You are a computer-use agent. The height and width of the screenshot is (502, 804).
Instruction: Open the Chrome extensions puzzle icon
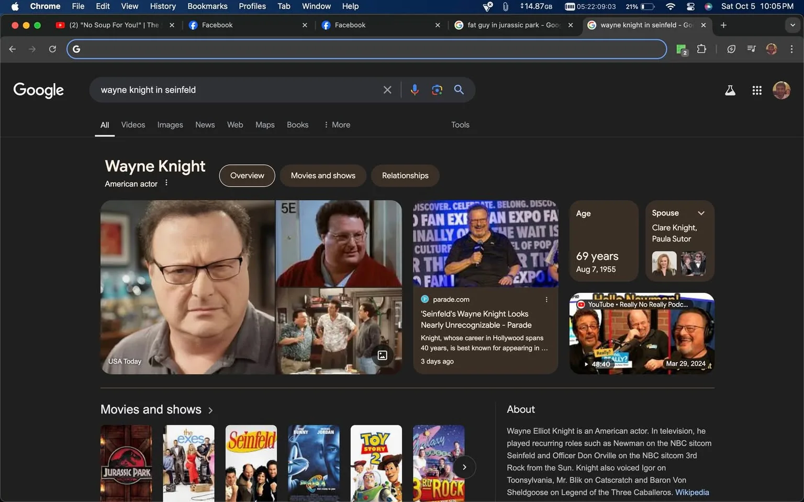point(701,49)
